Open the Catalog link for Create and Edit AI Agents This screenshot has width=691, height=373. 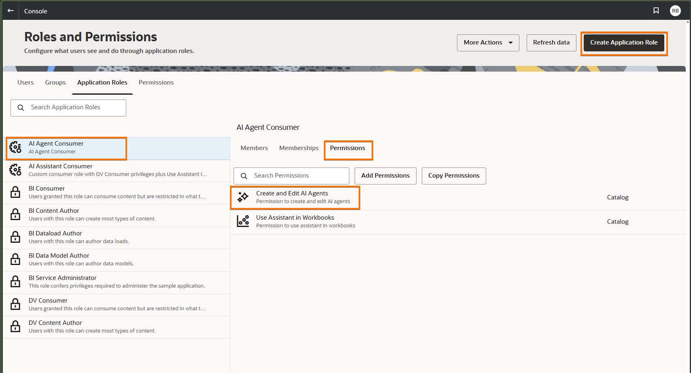pos(617,197)
